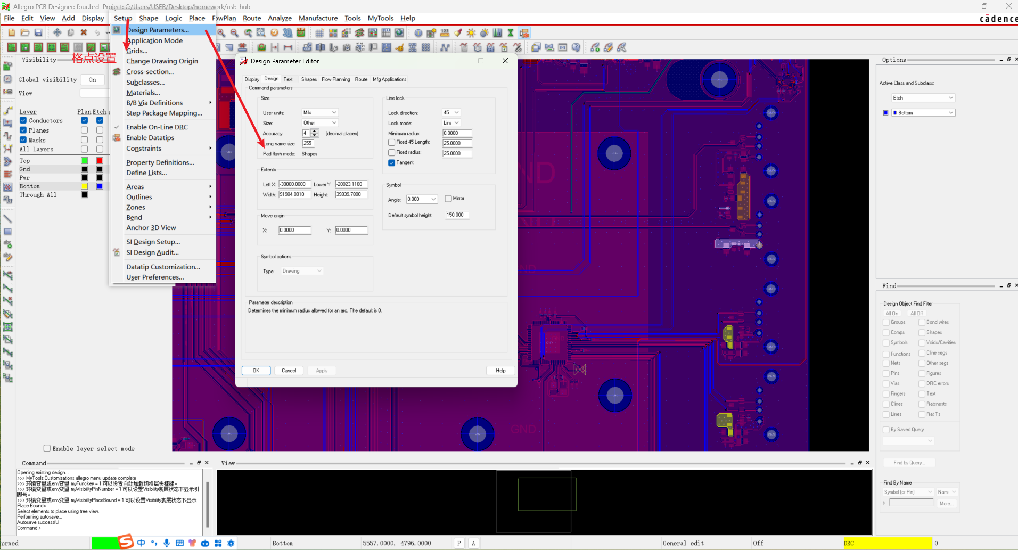Toggle Masks layer checkbox
1018x550 pixels.
[x=23, y=139]
